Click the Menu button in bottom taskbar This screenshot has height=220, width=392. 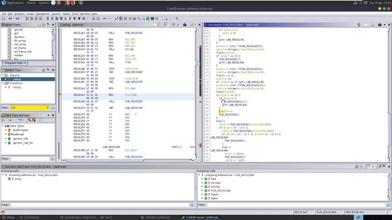pos(8,218)
